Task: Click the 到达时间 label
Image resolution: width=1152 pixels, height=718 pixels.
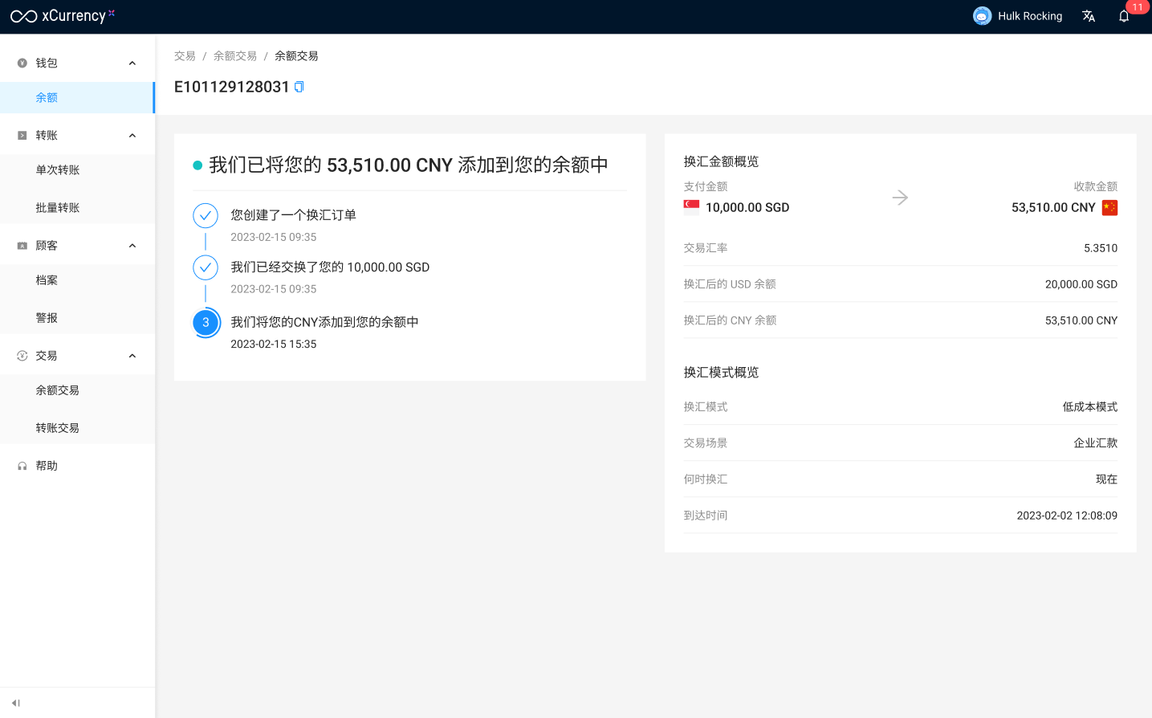Action: pos(705,516)
